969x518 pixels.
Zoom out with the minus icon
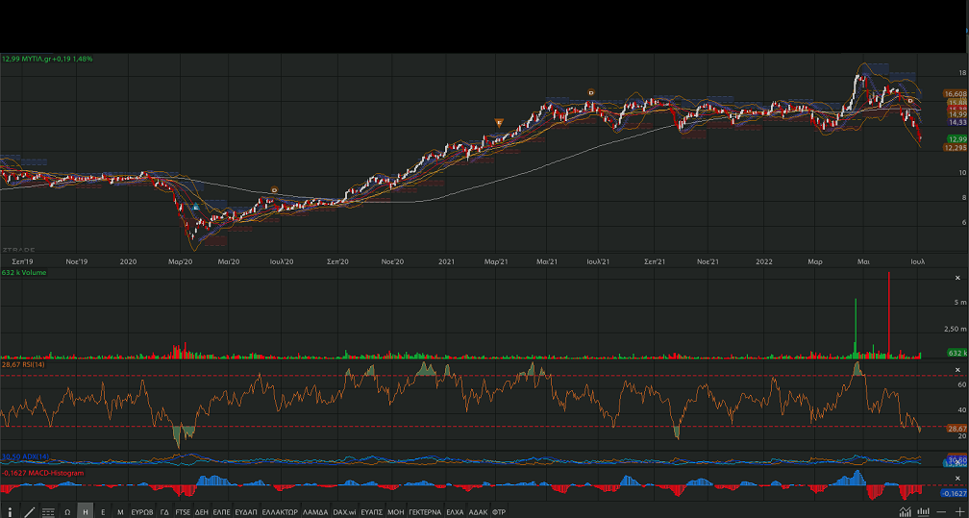[x=942, y=512]
